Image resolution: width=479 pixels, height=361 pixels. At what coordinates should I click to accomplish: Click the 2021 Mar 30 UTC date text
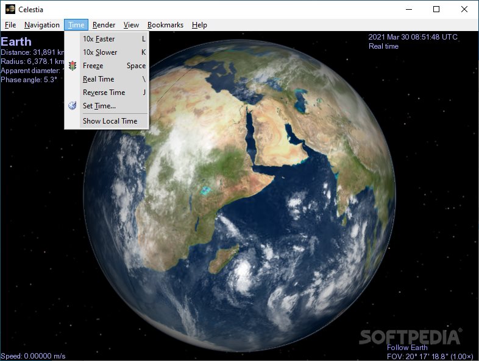[413, 37]
